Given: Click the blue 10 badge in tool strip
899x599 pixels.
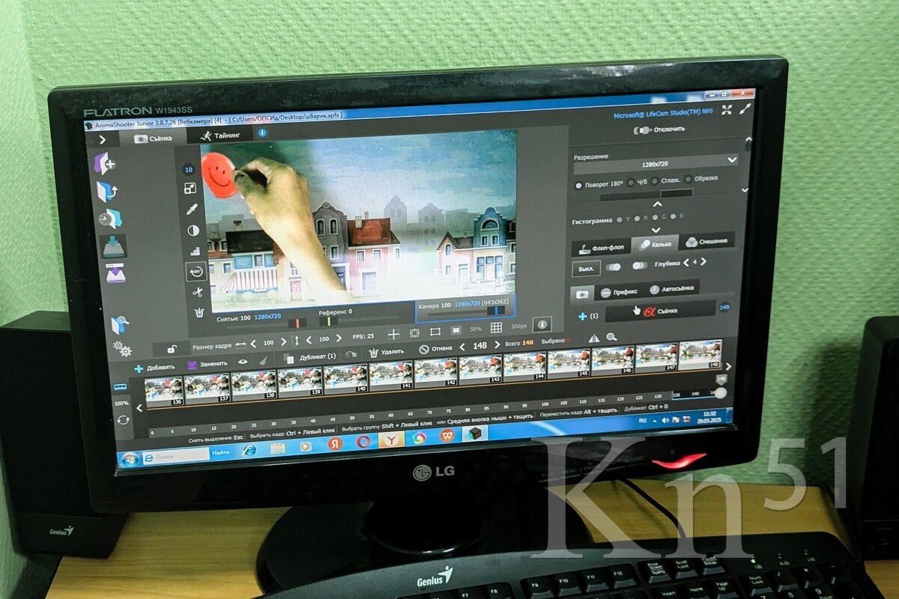Looking at the screenshot, I should (188, 170).
